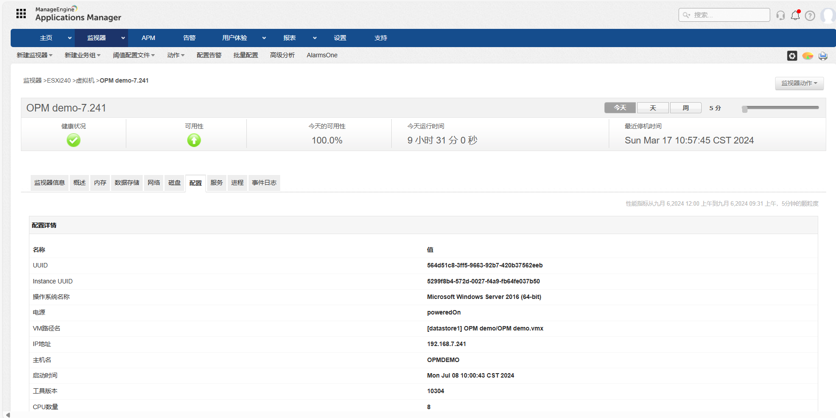Click the polling interval slider handle

click(x=745, y=109)
